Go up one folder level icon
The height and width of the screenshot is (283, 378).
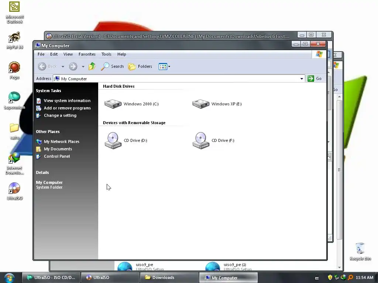92,66
